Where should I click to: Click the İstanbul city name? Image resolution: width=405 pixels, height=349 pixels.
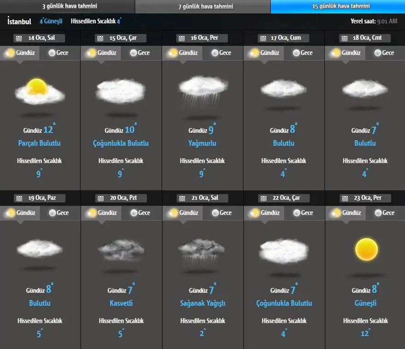click(x=19, y=21)
